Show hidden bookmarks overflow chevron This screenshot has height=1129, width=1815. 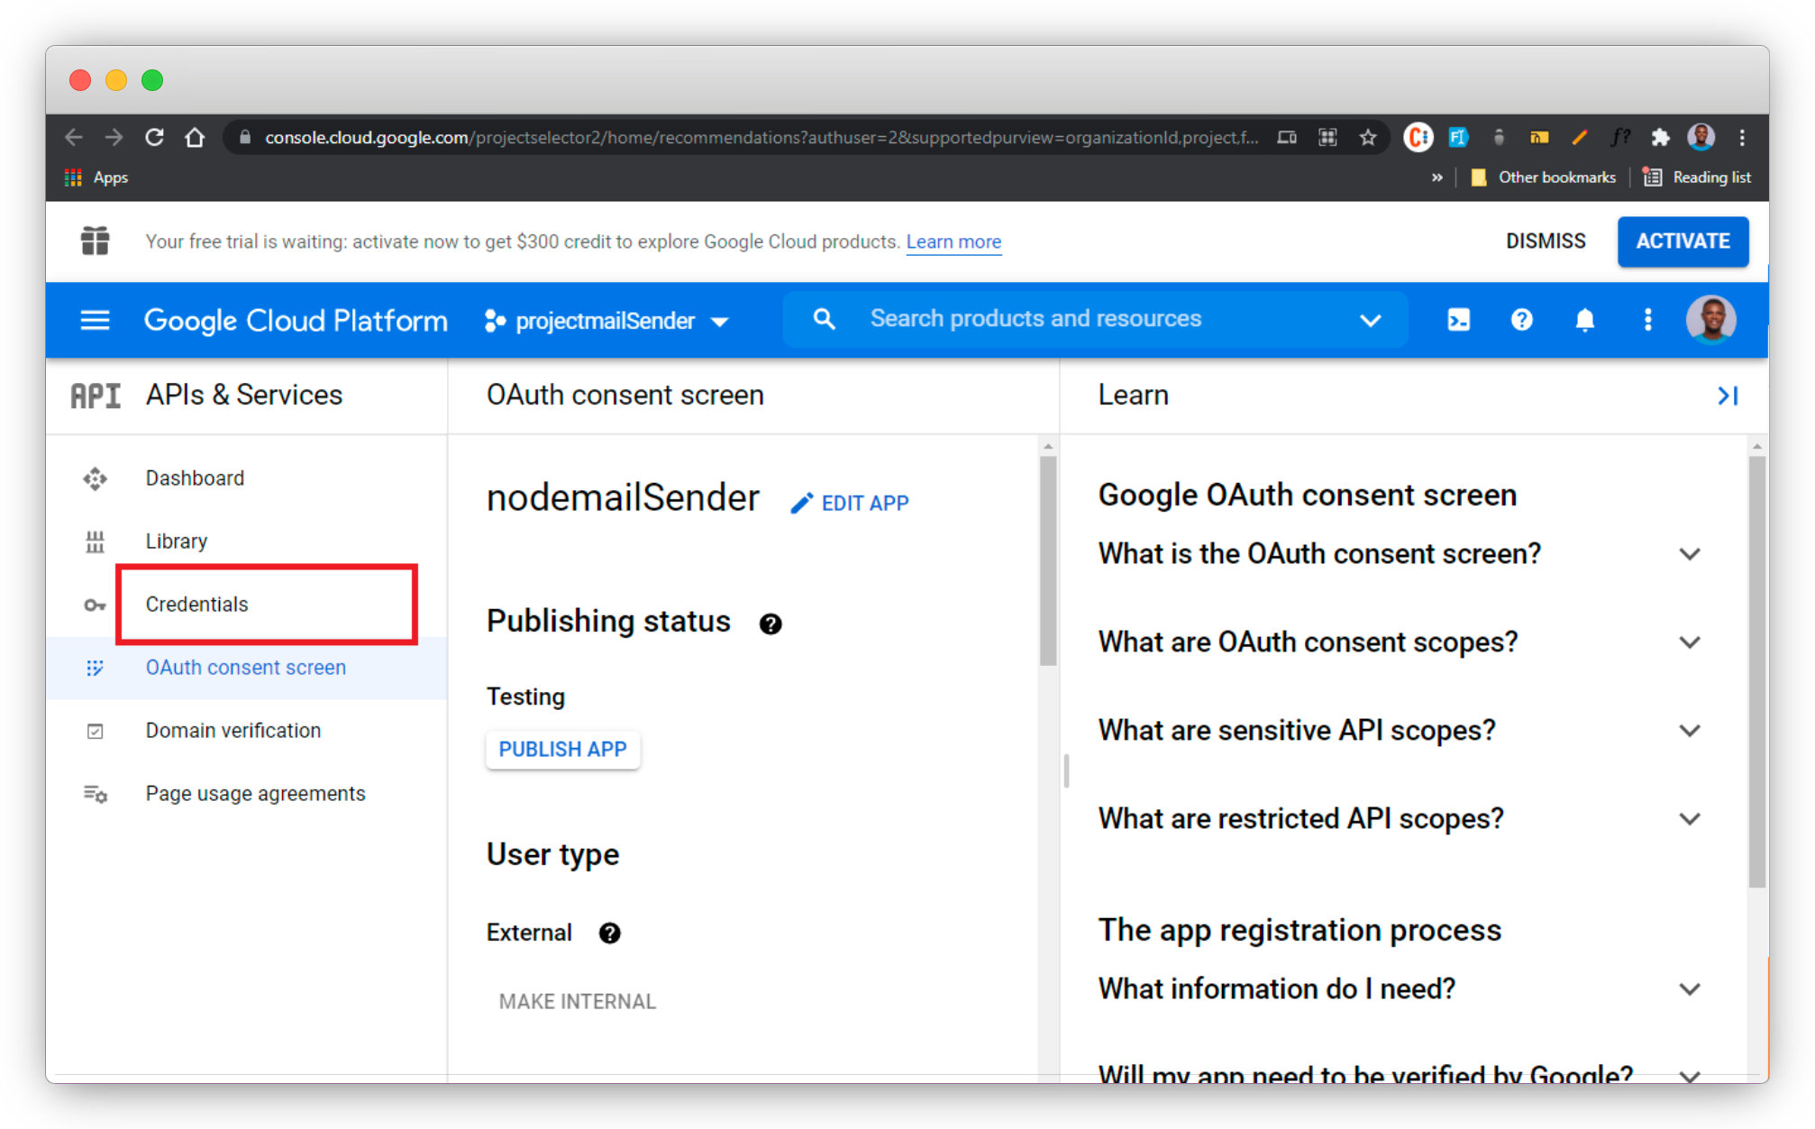[x=1437, y=178]
